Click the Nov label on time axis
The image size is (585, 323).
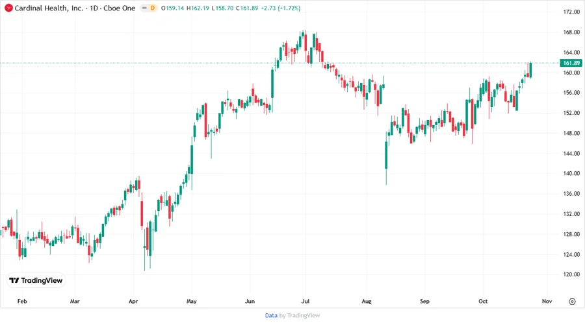[x=547, y=302]
